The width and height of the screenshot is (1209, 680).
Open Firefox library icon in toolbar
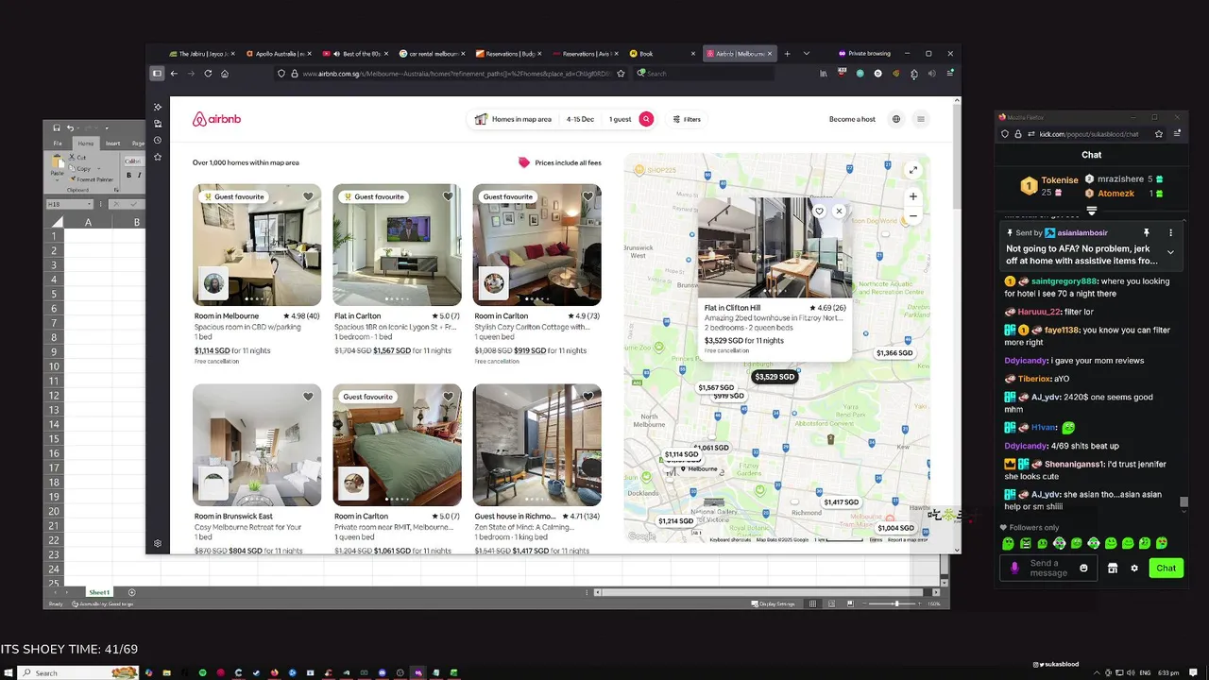click(x=824, y=74)
